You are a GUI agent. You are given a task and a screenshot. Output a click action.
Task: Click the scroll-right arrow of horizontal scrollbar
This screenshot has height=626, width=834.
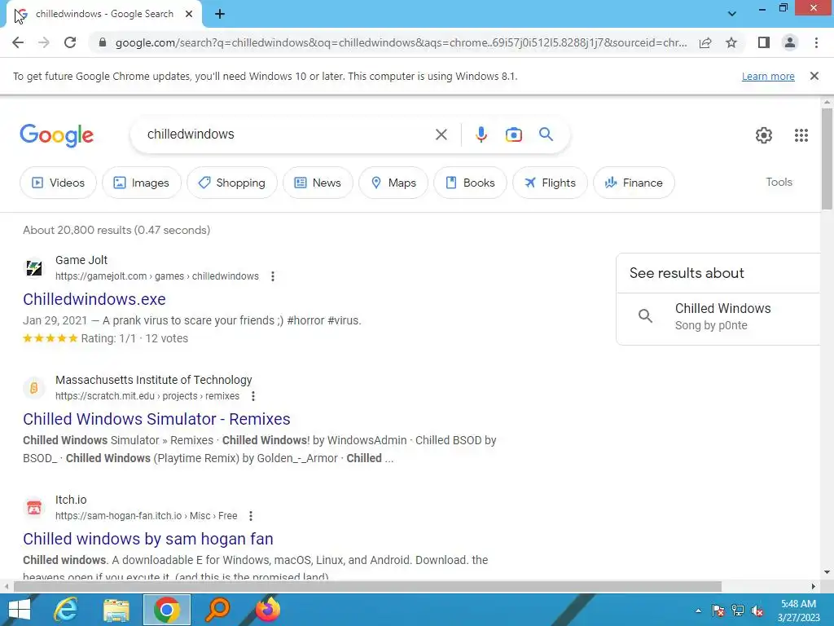point(814,587)
